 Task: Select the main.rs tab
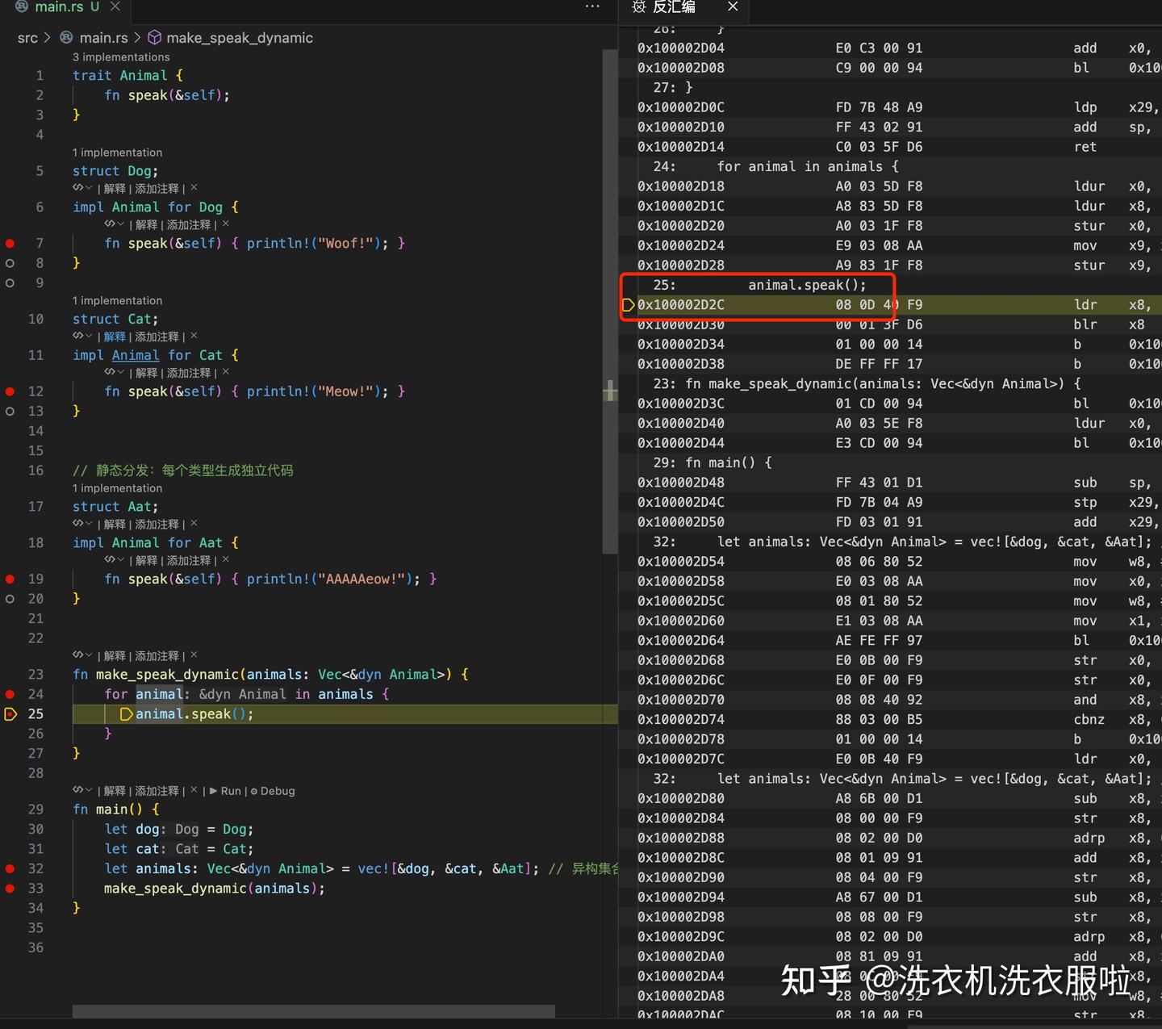pyautogui.click(x=61, y=6)
